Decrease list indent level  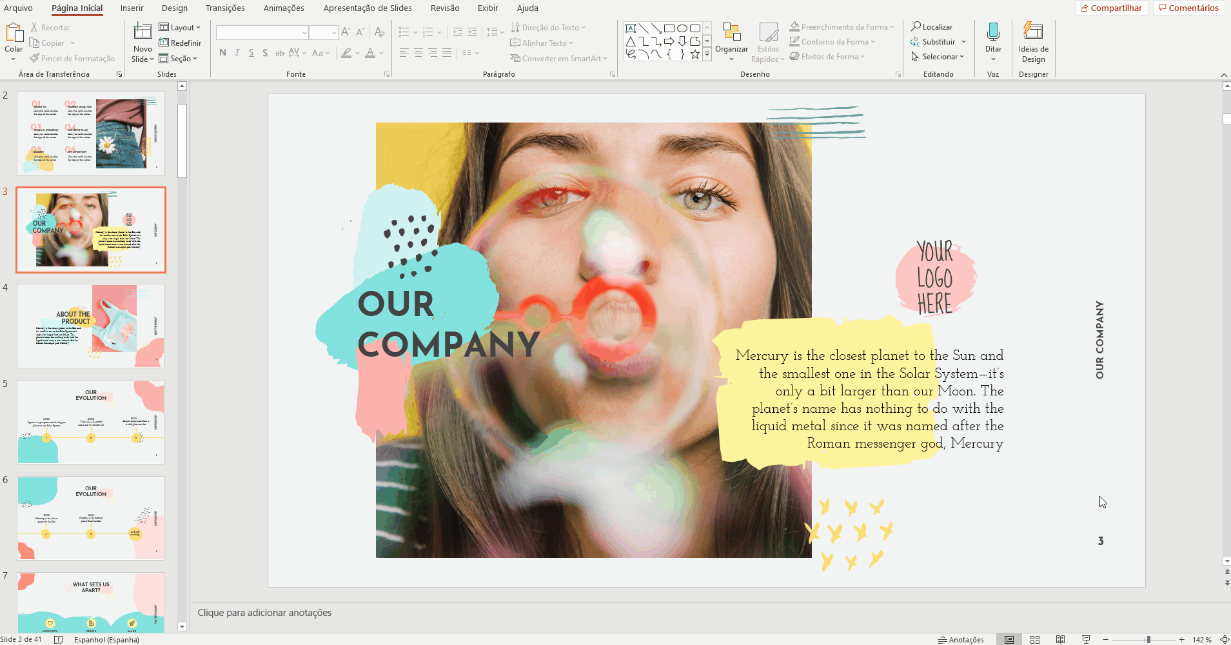(458, 32)
